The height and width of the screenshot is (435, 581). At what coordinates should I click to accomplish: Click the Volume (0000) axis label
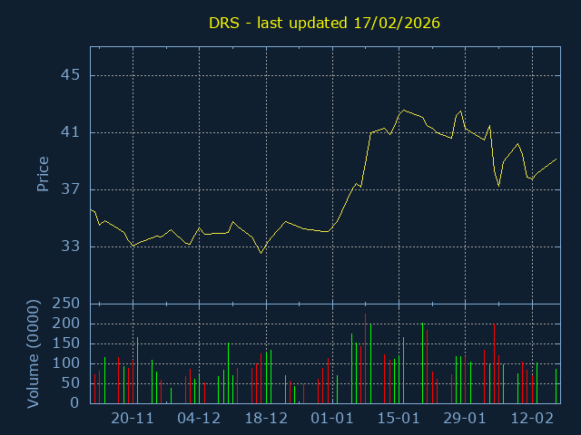[x=34, y=353]
